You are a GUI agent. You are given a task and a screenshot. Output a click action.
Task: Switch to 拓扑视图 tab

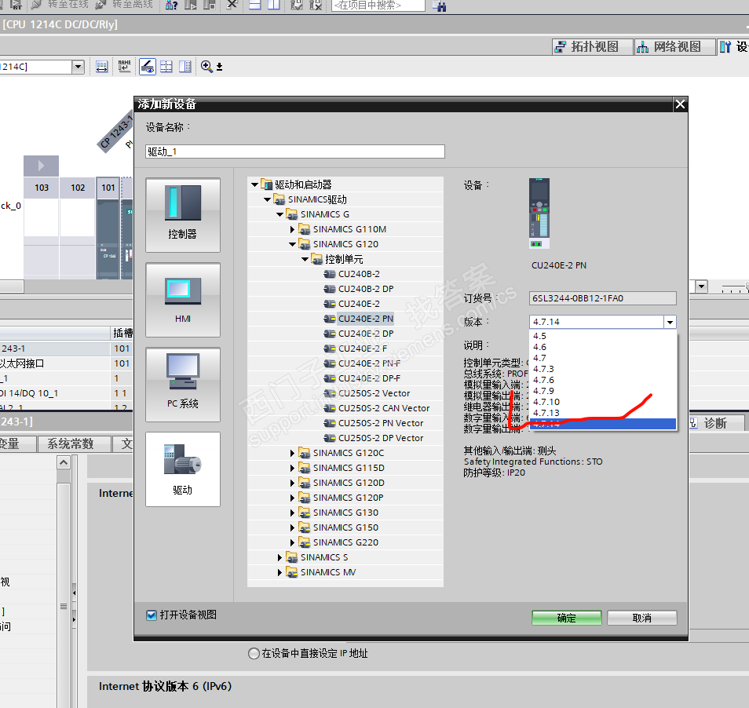(x=592, y=47)
